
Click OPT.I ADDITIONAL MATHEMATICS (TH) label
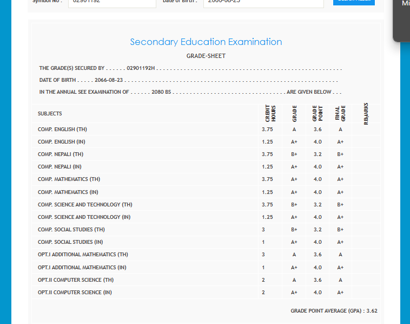(x=83, y=255)
